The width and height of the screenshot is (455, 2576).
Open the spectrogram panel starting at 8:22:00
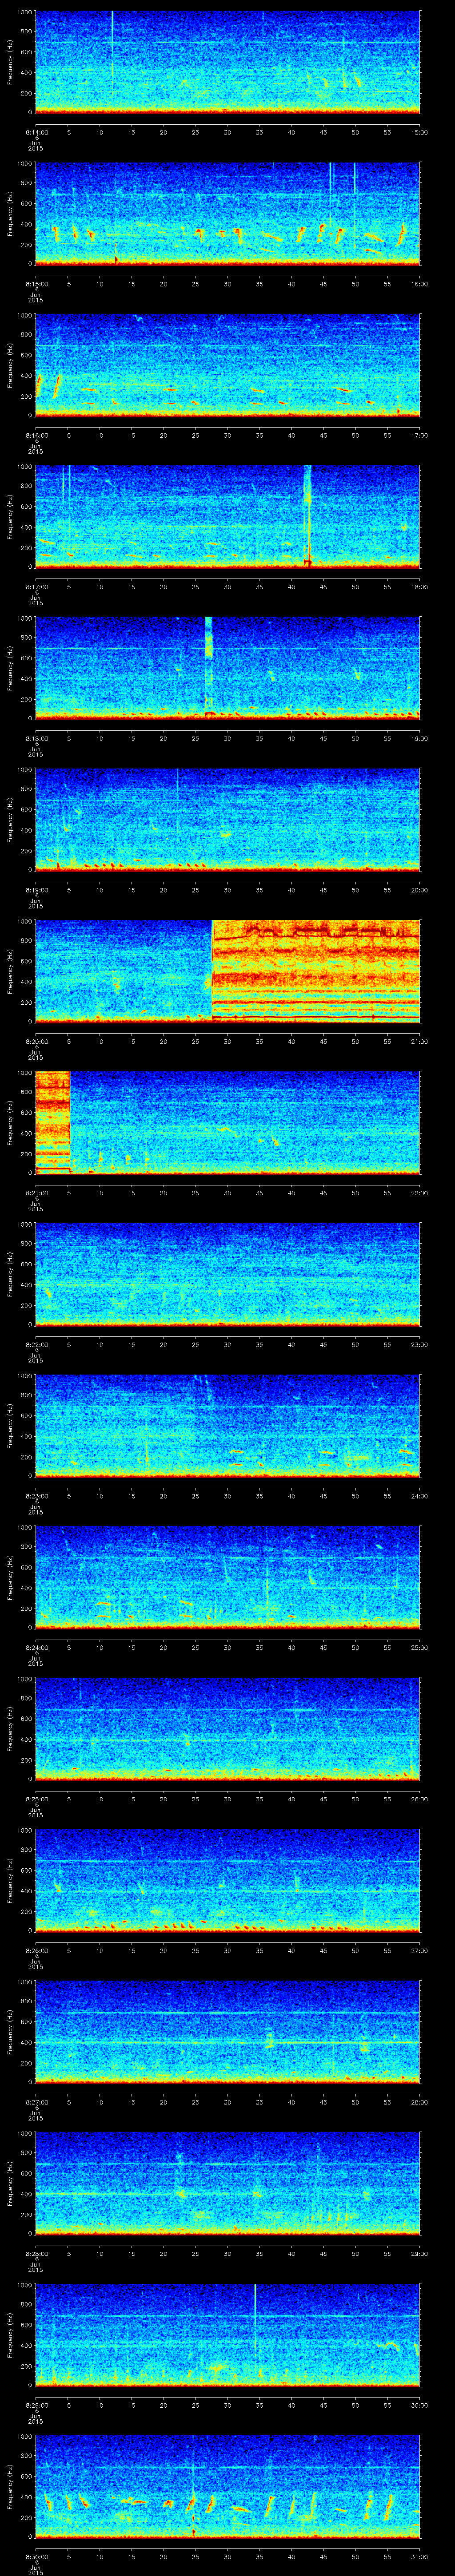tap(227, 1274)
